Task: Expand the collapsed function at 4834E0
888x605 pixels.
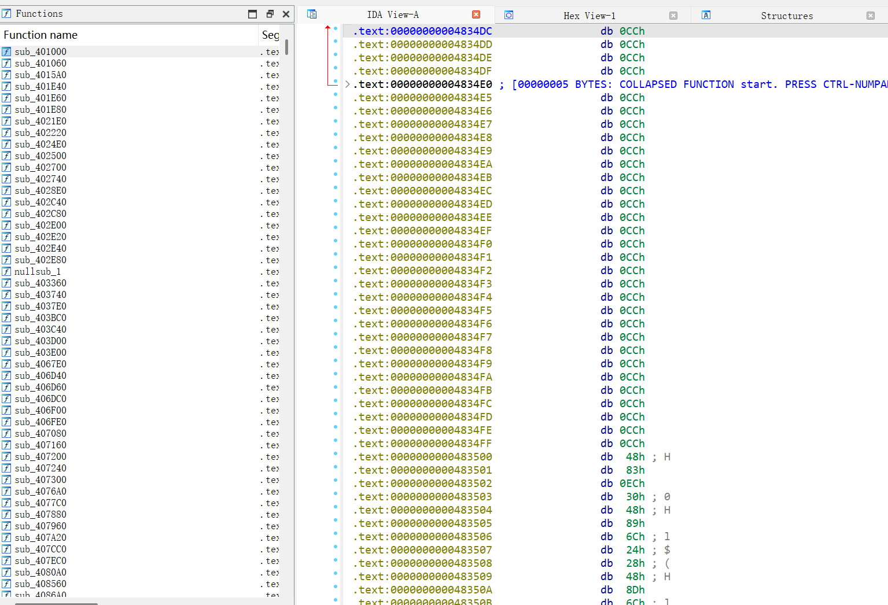Action: (347, 84)
